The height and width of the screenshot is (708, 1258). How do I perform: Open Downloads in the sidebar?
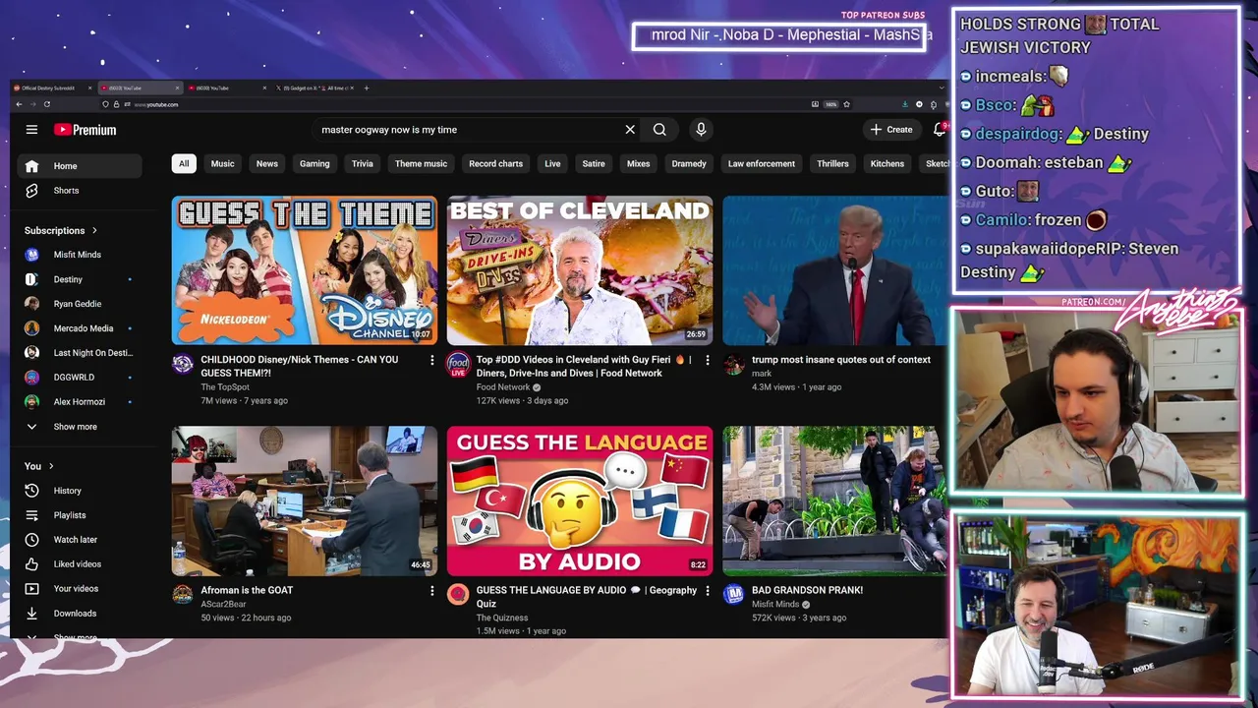79,614
